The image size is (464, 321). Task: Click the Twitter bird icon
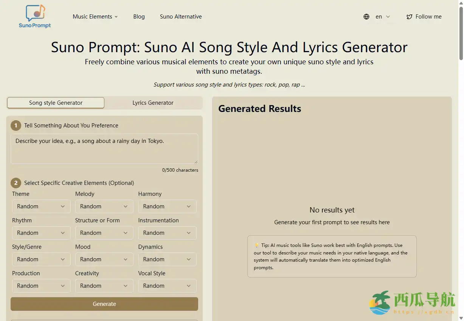(409, 17)
